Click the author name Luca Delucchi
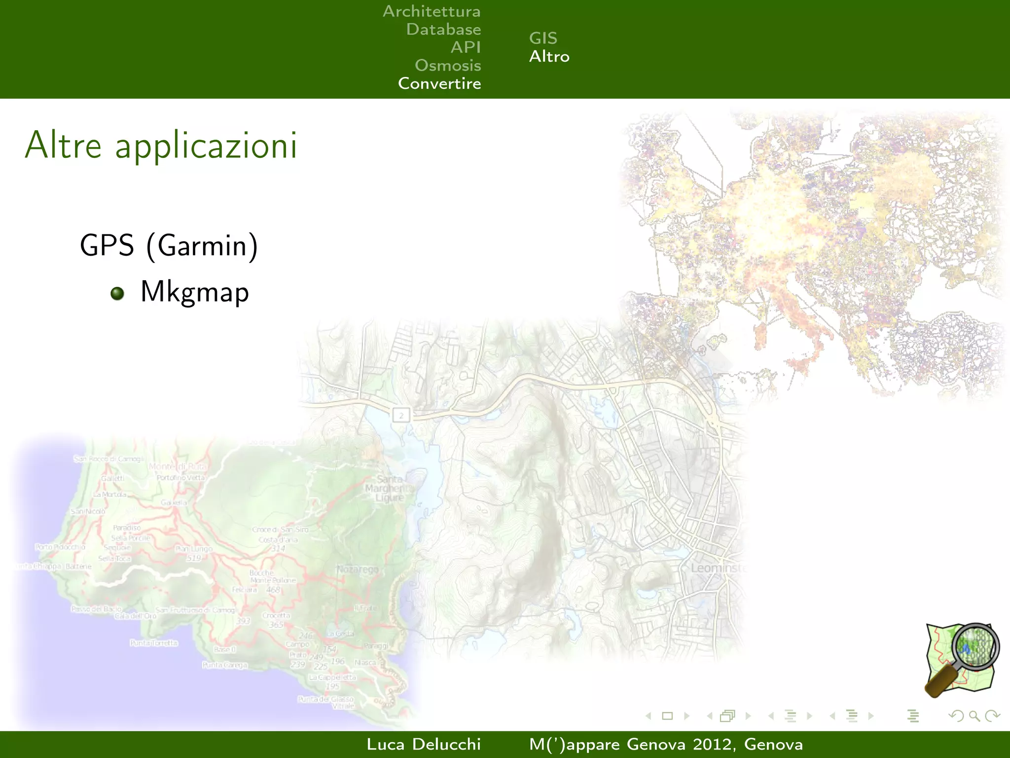Viewport: 1010px width, 758px height. click(x=424, y=744)
